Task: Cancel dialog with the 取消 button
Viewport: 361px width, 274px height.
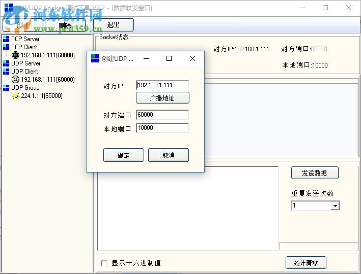Action: tap(169, 155)
